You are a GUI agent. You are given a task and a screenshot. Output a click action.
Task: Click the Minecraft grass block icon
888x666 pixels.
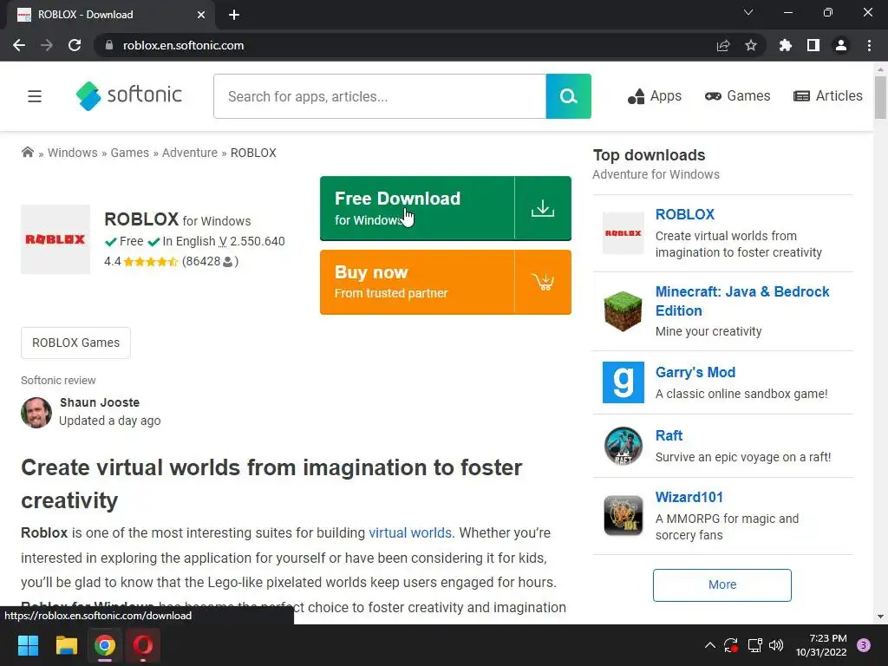pyautogui.click(x=623, y=311)
